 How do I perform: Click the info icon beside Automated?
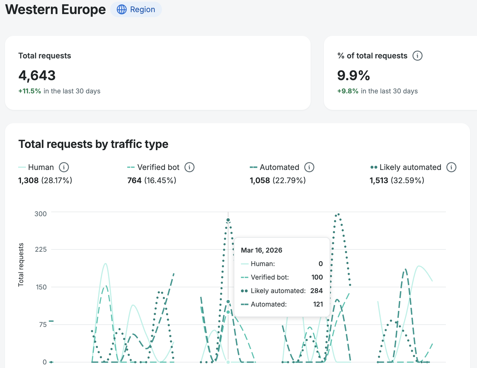tap(309, 167)
